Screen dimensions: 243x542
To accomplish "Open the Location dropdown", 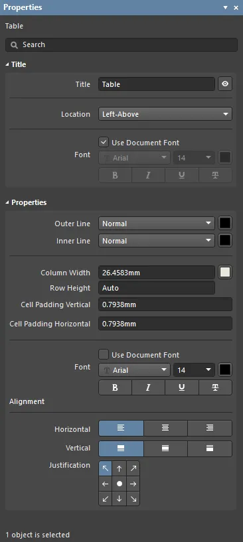I will coord(165,113).
